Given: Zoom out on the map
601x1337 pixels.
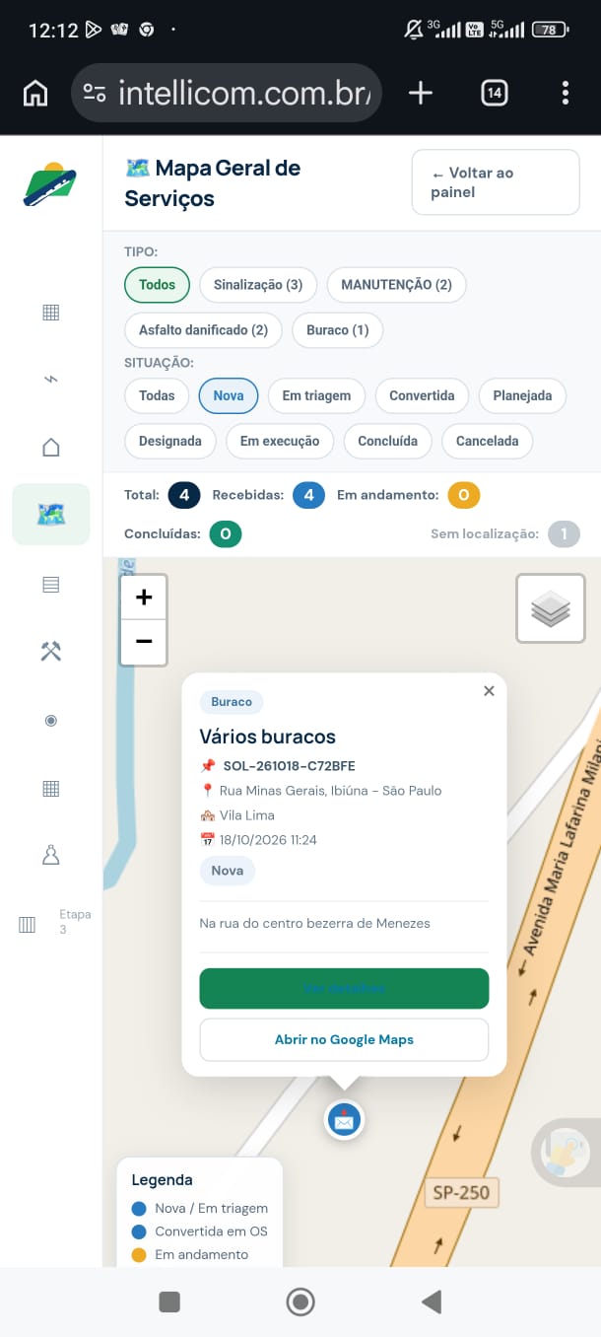Looking at the screenshot, I should 144,643.
